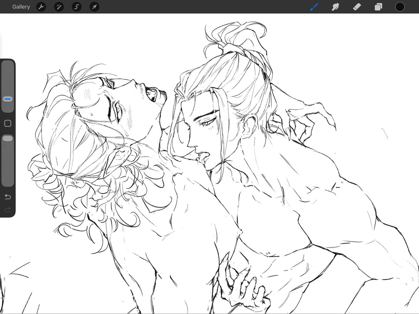This screenshot has width=419, height=314.
Task: Click the brush size slider
Action: (x=8, y=87)
